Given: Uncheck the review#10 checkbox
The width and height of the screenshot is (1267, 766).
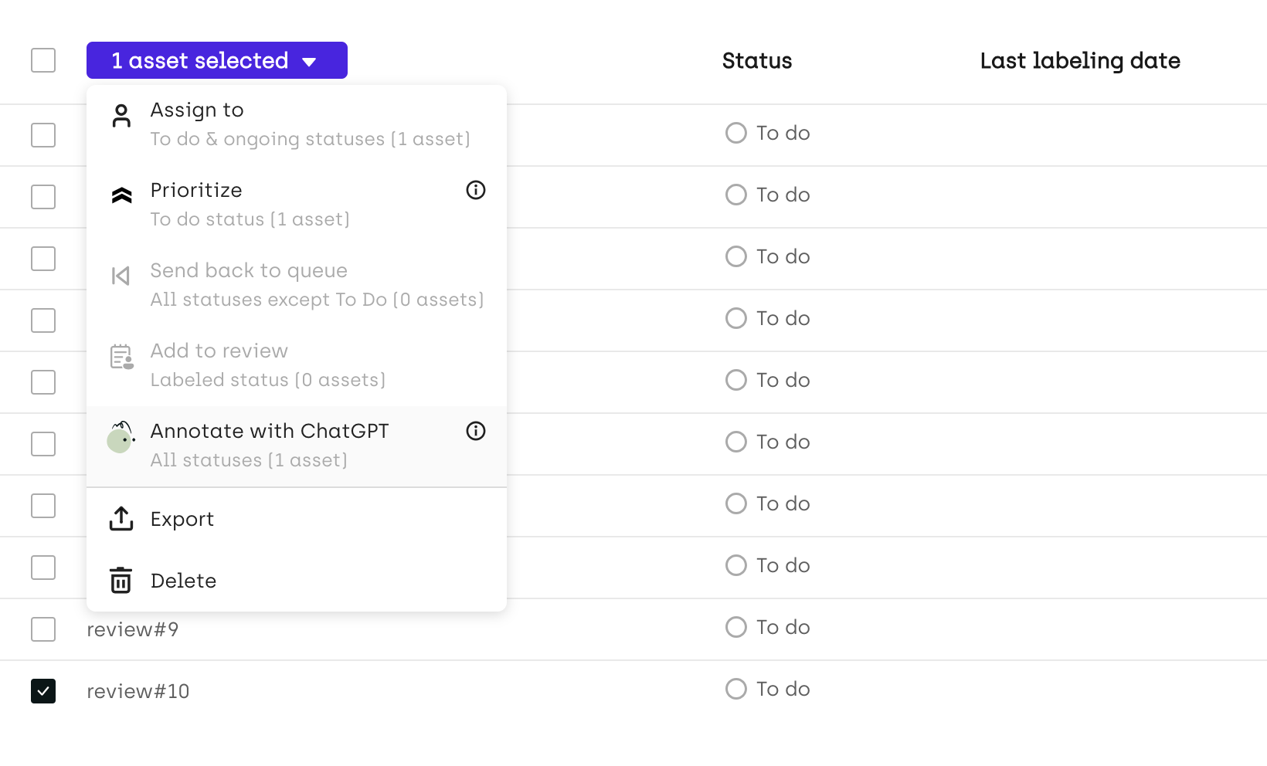Looking at the screenshot, I should (43, 691).
